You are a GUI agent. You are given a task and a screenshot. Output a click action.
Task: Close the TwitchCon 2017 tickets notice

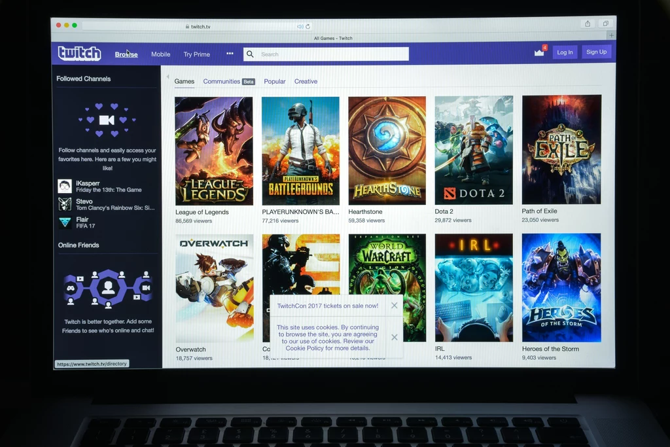point(395,305)
